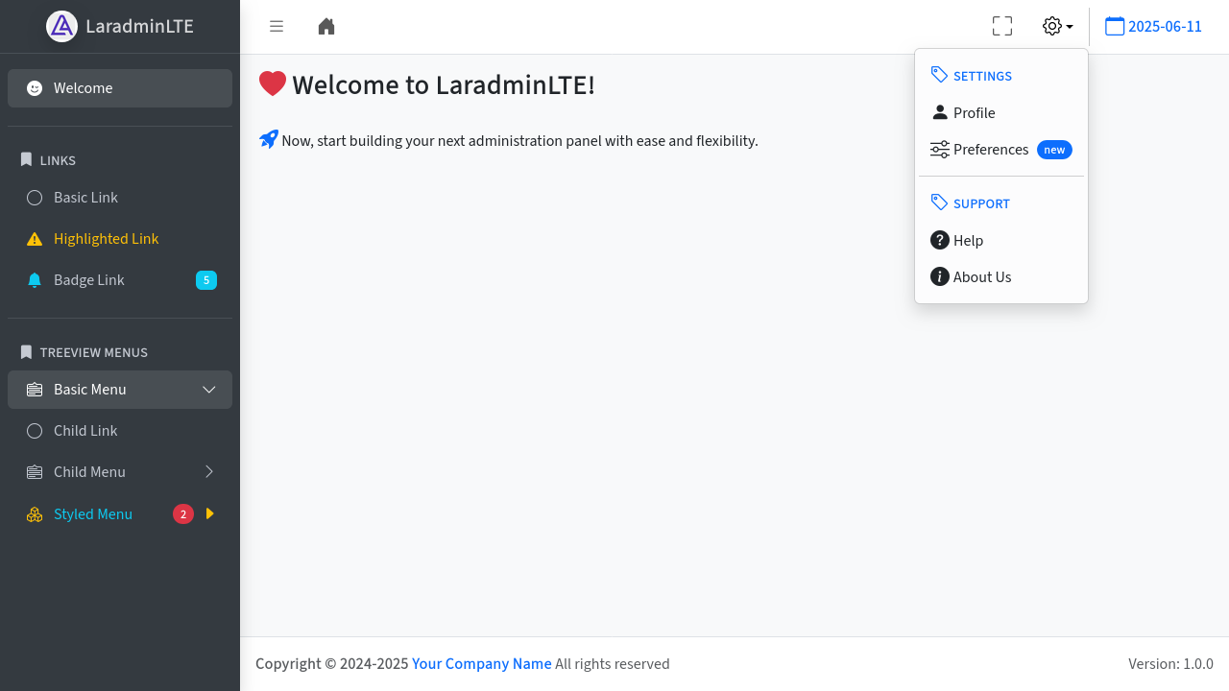This screenshot has width=1229, height=691.
Task: Click the calendar icon beside the date
Action: [1115, 26]
